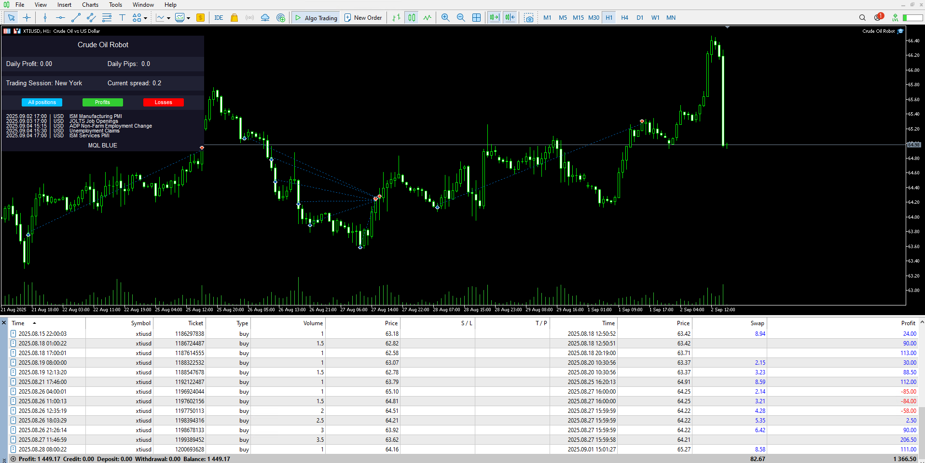Switch to M30 timeframe
The image size is (925, 463).
[594, 18]
